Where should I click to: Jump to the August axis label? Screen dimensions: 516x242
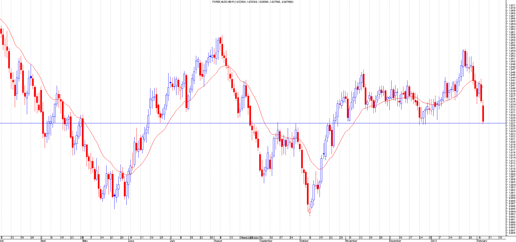[218, 241]
